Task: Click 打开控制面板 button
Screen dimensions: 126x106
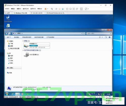Action: pyautogui.click(x=50, y=37)
